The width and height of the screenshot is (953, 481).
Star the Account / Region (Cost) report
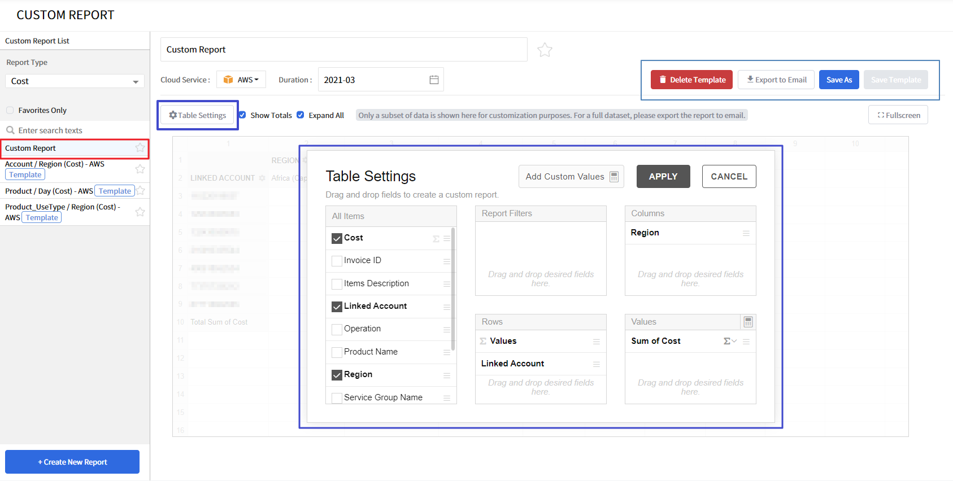click(140, 169)
